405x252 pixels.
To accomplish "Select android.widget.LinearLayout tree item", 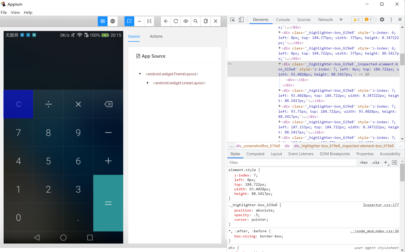I will click(179, 83).
